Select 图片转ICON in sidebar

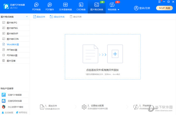(15, 39)
